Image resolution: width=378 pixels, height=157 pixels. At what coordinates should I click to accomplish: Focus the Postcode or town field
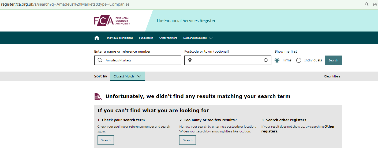[x=228, y=60]
